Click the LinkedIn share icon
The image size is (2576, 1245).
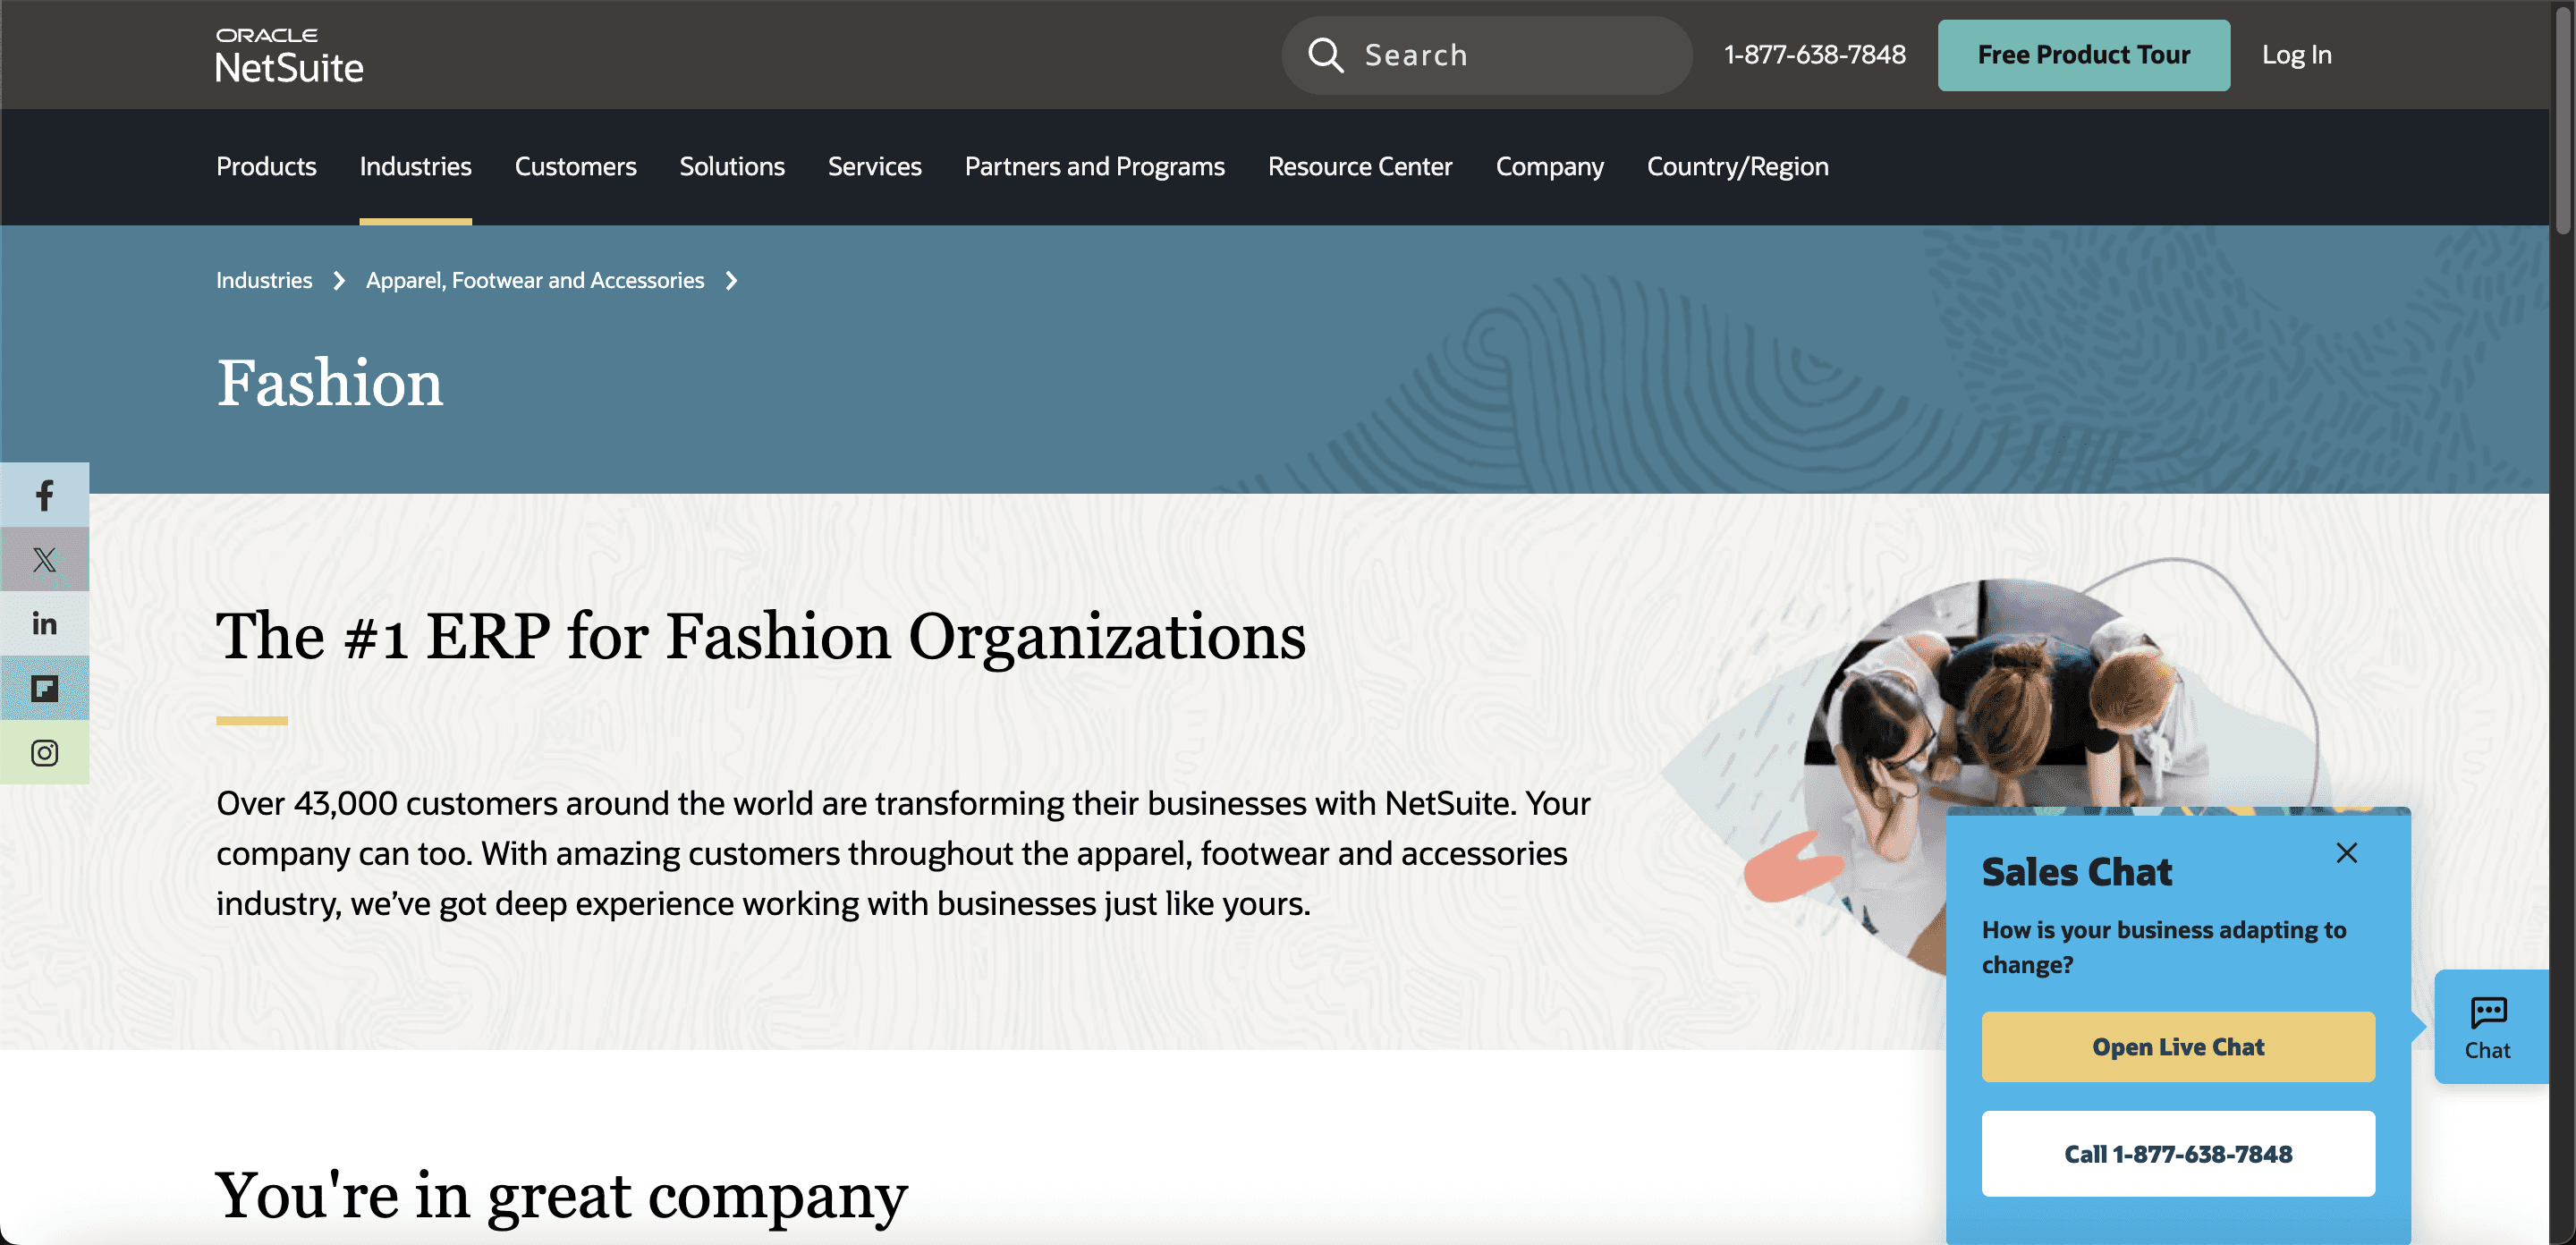(44, 623)
